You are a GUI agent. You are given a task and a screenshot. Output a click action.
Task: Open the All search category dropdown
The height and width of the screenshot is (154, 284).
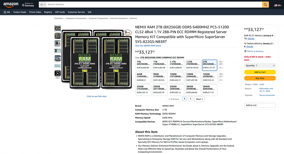(x=43, y=4)
